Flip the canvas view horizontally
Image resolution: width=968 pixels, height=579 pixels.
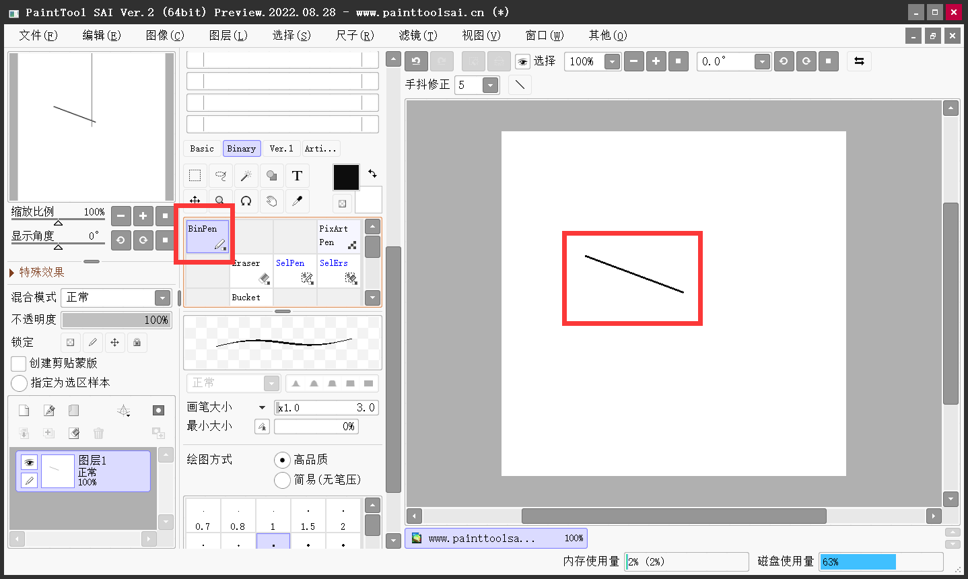coord(859,61)
